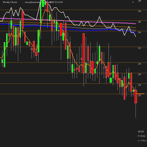This screenshot has height=147, width=147.
Task: Click the "20.32" closing price value
Action: pyautogui.click(x=141, y=131)
